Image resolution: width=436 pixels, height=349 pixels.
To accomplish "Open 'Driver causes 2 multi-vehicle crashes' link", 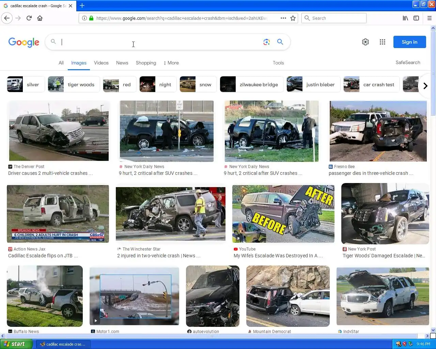I will [x=50, y=173].
